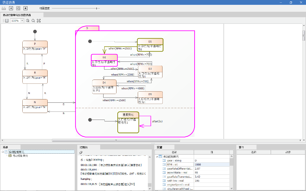Clear the console using the eraser icon

click(x=81, y=153)
